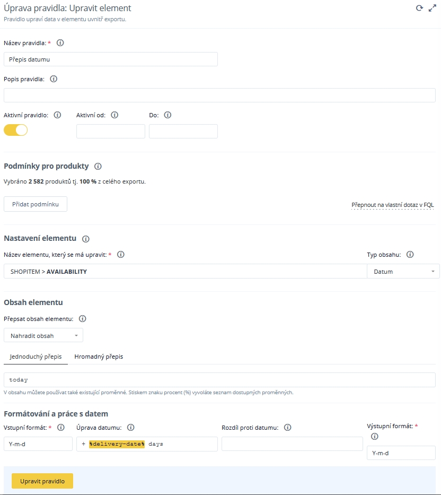Click Přepnout na vlastní dotaz v FQL link

coord(393,205)
